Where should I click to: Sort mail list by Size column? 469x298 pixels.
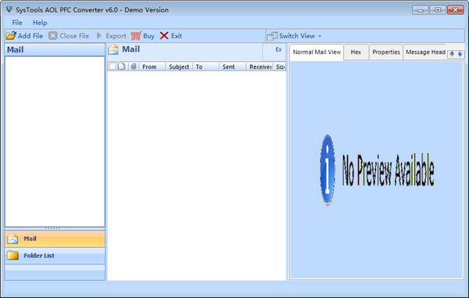[x=280, y=66]
